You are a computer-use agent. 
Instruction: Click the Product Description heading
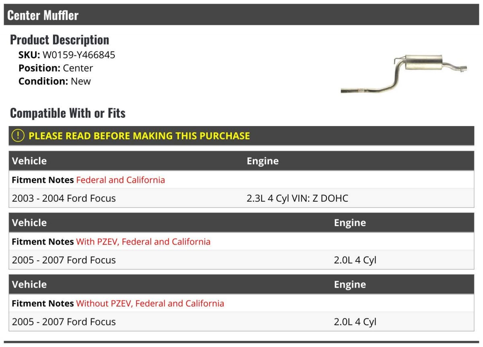pos(60,40)
